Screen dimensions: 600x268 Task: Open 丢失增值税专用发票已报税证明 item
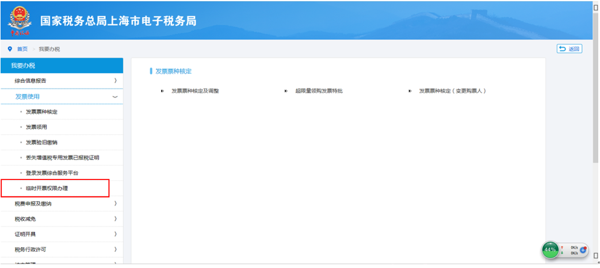(x=62, y=158)
